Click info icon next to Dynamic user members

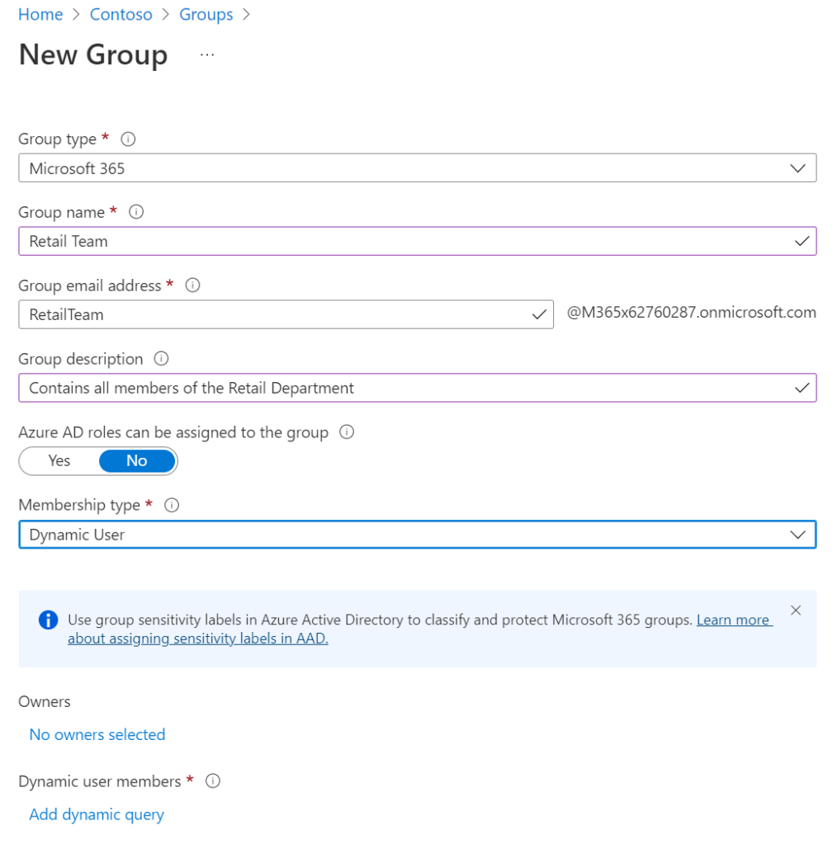[213, 781]
